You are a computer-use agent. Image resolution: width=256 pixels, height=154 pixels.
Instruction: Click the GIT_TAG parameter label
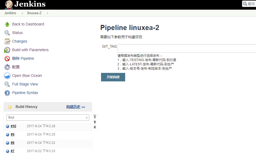click(x=109, y=47)
